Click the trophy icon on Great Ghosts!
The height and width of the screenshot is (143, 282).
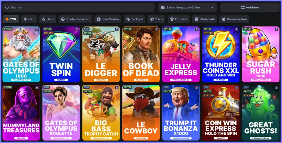pyautogui.click(x=277, y=87)
